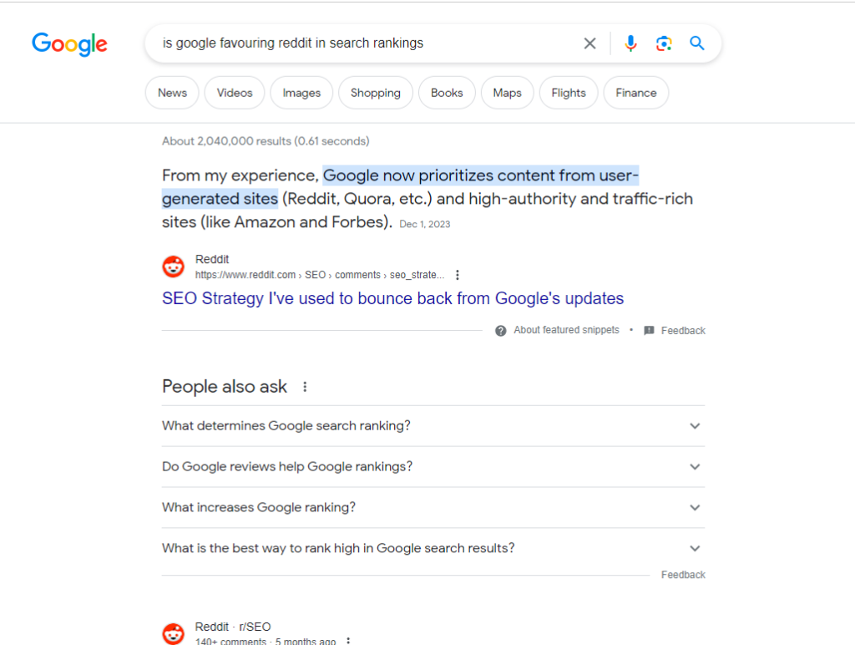Click the About featured snippets help icon
This screenshot has width=855, height=645.
click(x=501, y=331)
